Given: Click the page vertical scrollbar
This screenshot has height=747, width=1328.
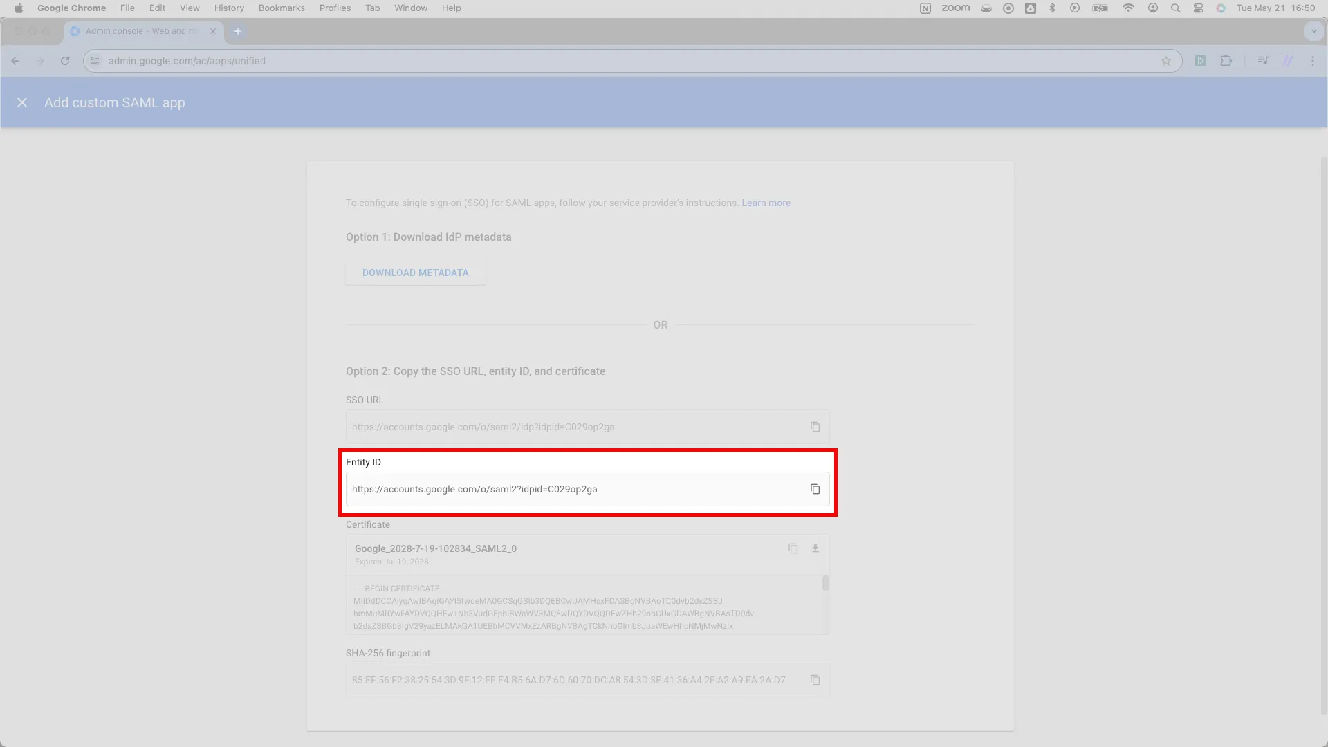Looking at the screenshot, I should pyautogui.click(x=1324, y=436).
